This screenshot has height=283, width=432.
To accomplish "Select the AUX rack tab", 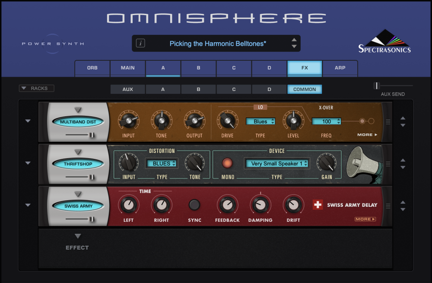I will click(x=127, y=89).
